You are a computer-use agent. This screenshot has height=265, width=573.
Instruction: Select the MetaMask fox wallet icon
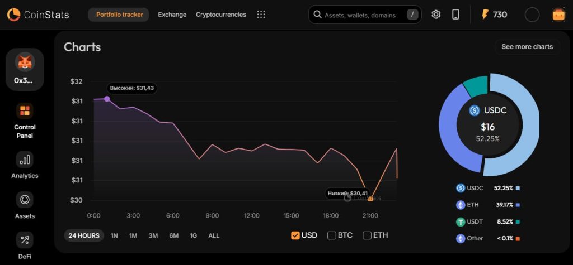click(25, 62)
